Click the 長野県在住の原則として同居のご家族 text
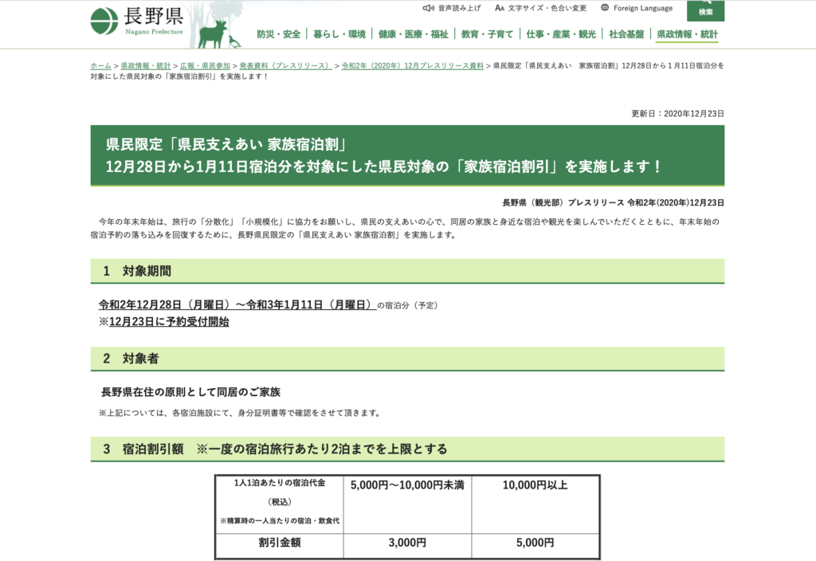The width and height of the screenshot is (816, 561). [x=191, y=392]
